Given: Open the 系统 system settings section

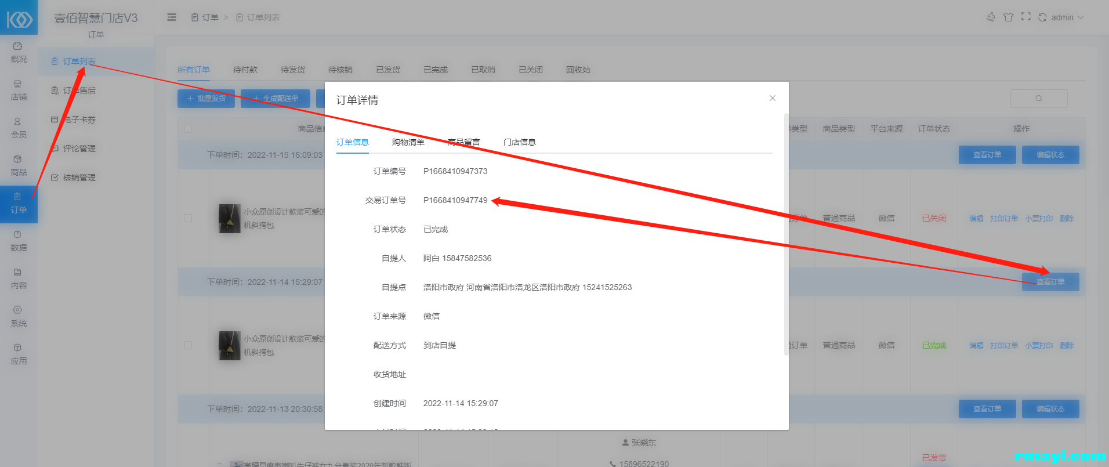Looking at the screenshot, I should tap(19, 317).
